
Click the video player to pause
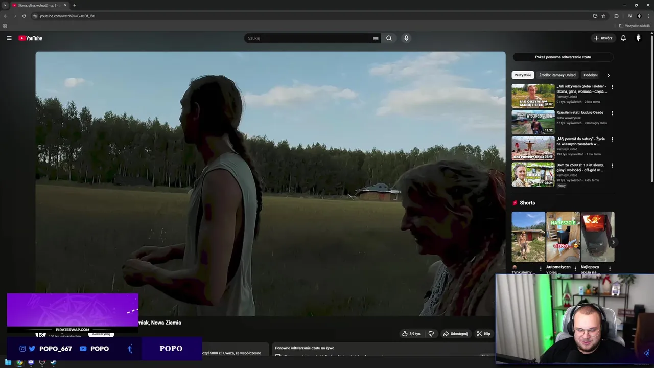click(x=270, y=183)
